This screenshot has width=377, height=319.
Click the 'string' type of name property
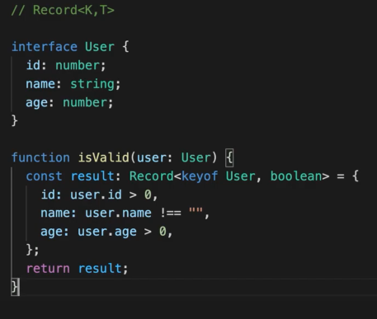coord(92,84)
